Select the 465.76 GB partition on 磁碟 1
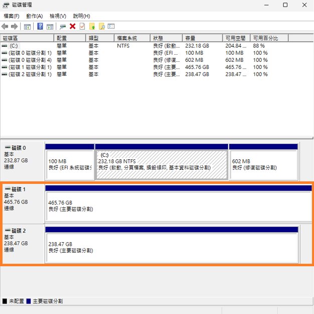Viewport: 314px width, 314px height. pos(171,206)
